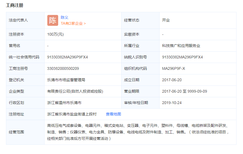Expand the TA有2家企业 link
243x154 pixels.
click(73, 23)
